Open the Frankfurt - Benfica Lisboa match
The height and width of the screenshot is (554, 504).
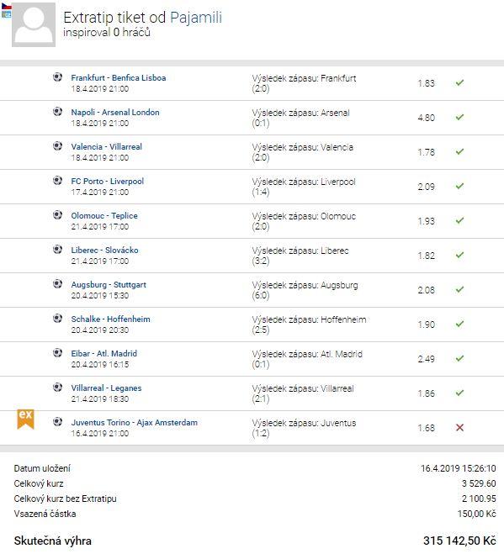pos(119,77)
